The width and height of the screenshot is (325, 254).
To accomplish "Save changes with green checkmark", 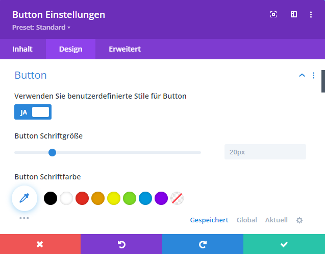I will (x=284, y=244).
